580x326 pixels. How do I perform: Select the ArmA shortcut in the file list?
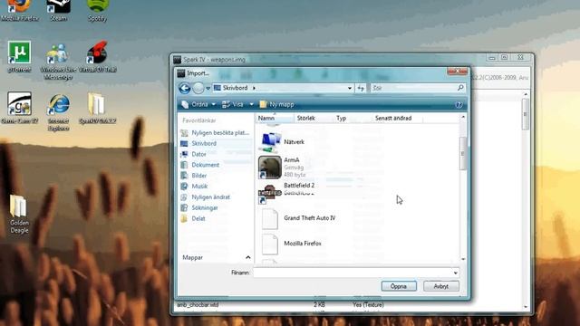click(282, 167)
